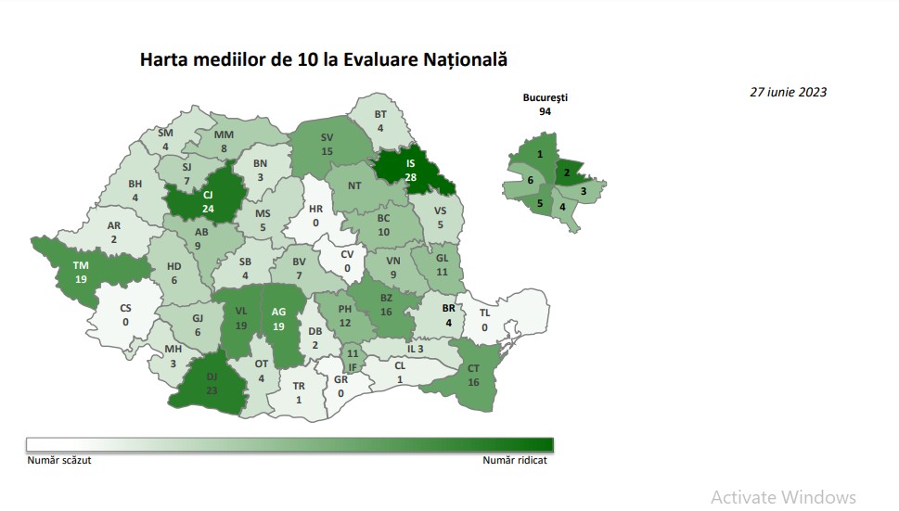
Task: Select the Harghita (HR) county region
Action: tap(316, 216)
